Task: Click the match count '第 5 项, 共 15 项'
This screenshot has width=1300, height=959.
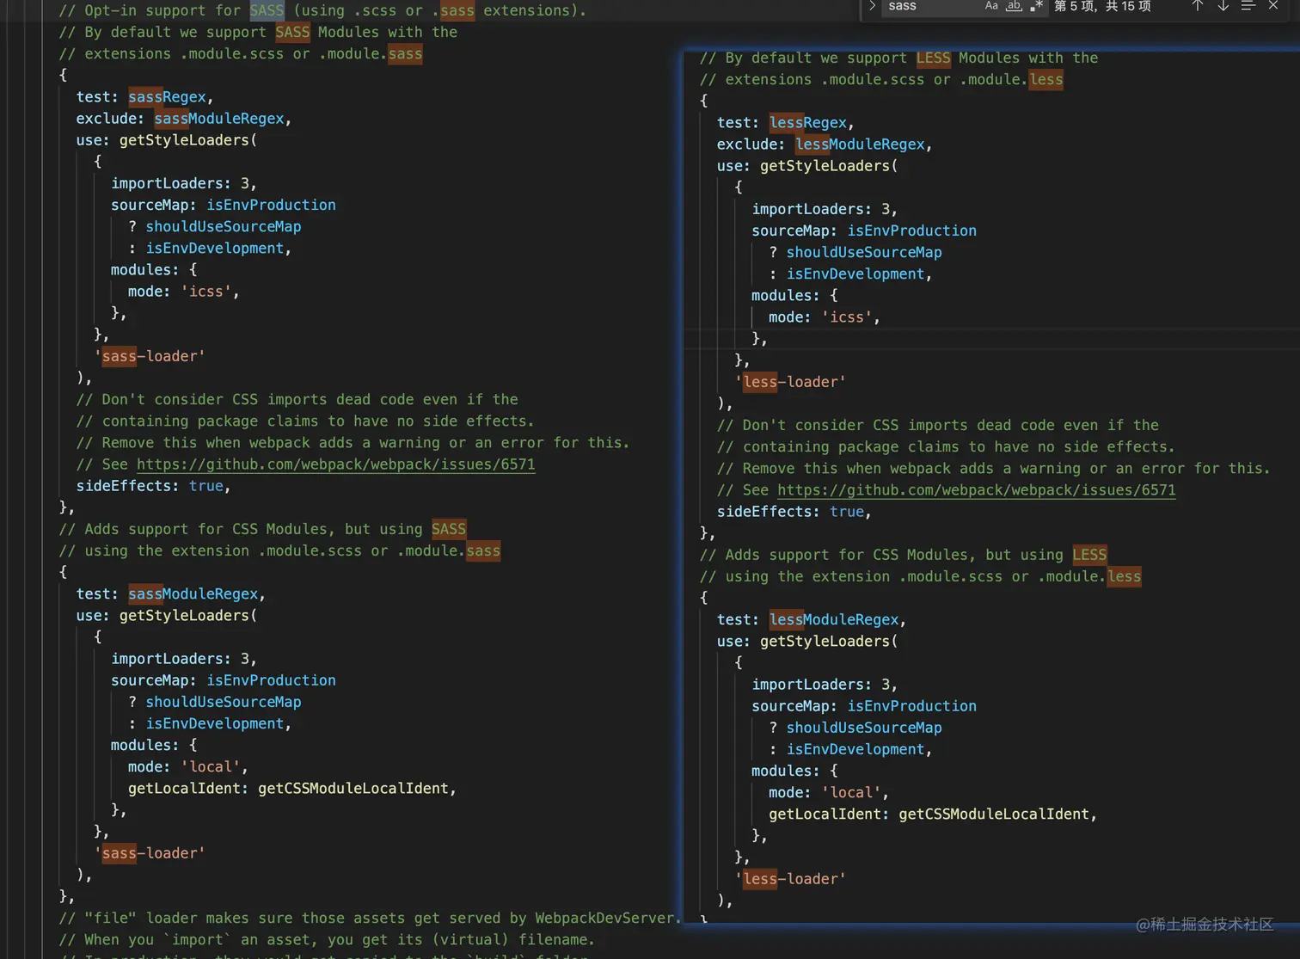Action: tap(1102, 6)
